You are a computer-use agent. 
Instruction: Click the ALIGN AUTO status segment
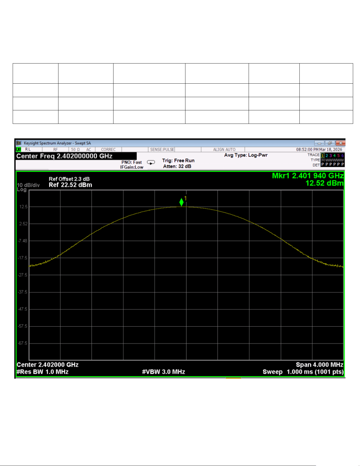[x=224, y=150]
